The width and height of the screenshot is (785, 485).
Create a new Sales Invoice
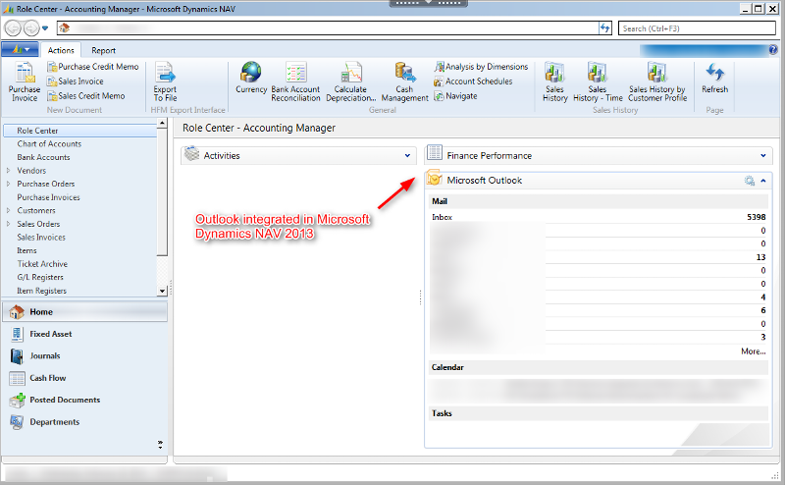pos(76,81)
